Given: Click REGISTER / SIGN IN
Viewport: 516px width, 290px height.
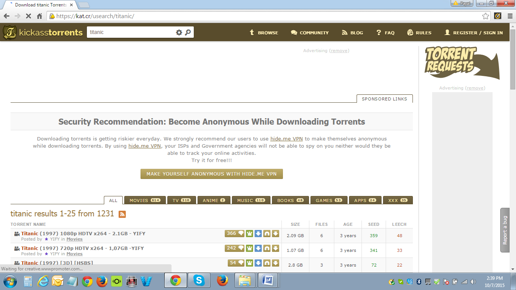Looking at the screenshot, I should coord(474,33).
